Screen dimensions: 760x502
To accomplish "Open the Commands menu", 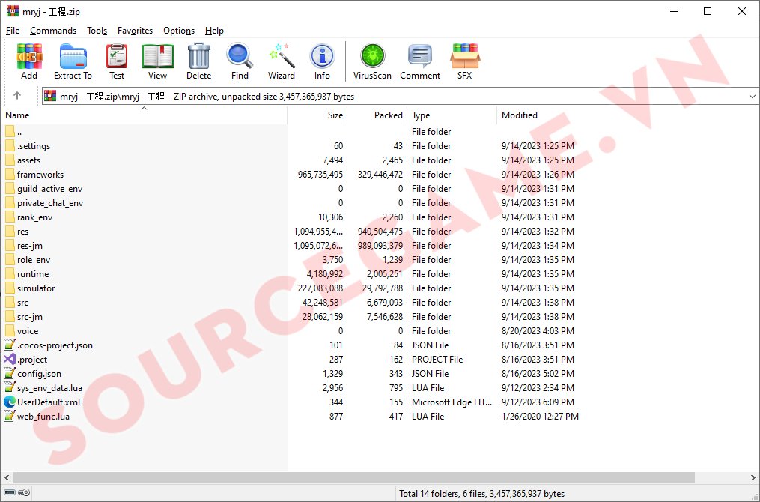I will 53,31.
